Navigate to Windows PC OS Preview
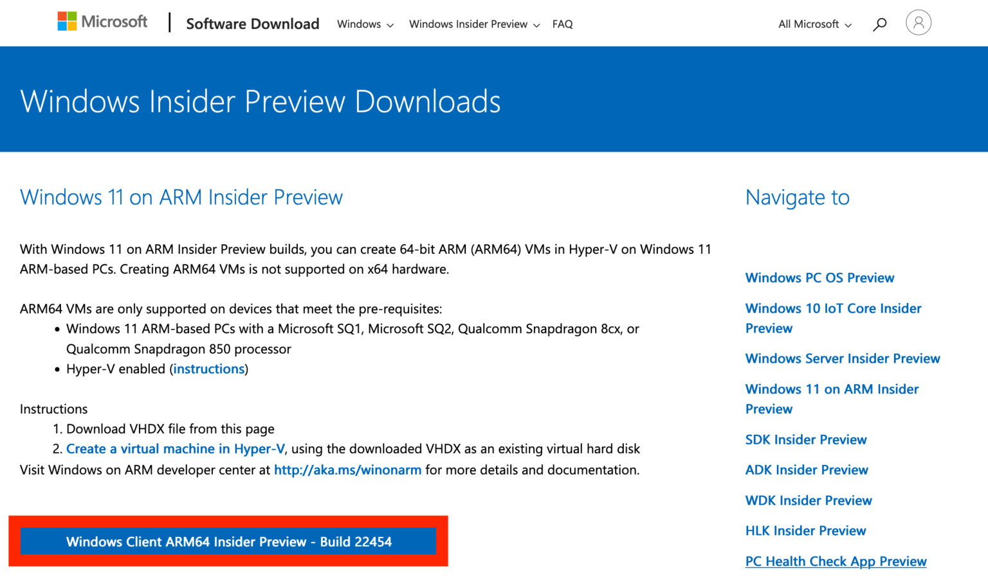Viewport: 988px width, 587px height. (x=819, y=277)
